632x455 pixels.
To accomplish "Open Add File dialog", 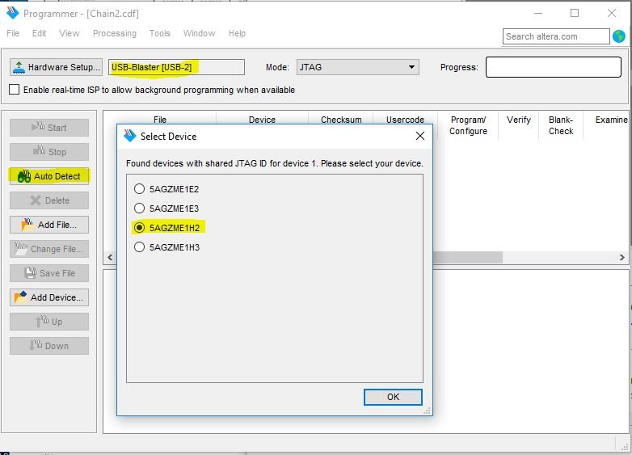I will pyautogui.click(x=49, y=225).
